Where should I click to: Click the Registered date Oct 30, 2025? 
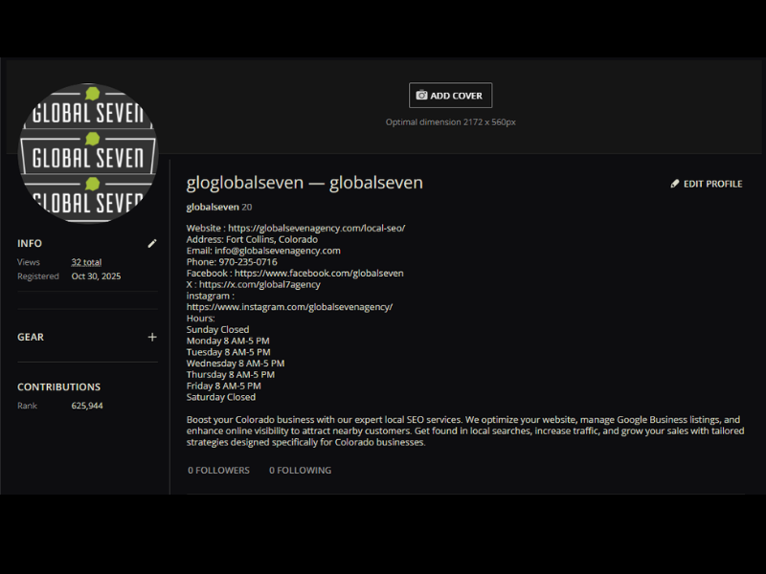pyautogui.click(x=97, y=276)
